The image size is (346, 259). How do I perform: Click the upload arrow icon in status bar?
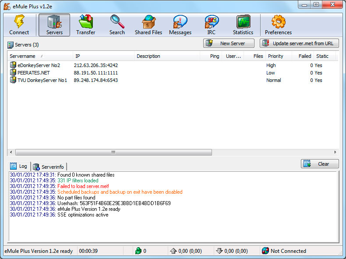173,251
